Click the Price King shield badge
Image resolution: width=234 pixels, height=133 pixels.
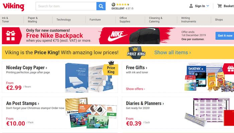(136, 53)
